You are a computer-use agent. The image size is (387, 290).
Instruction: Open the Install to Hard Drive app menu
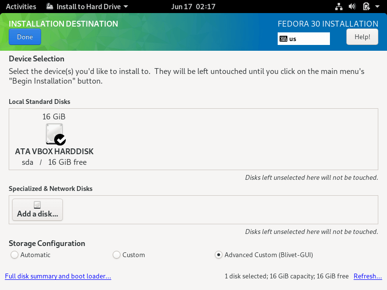point(87,6)
